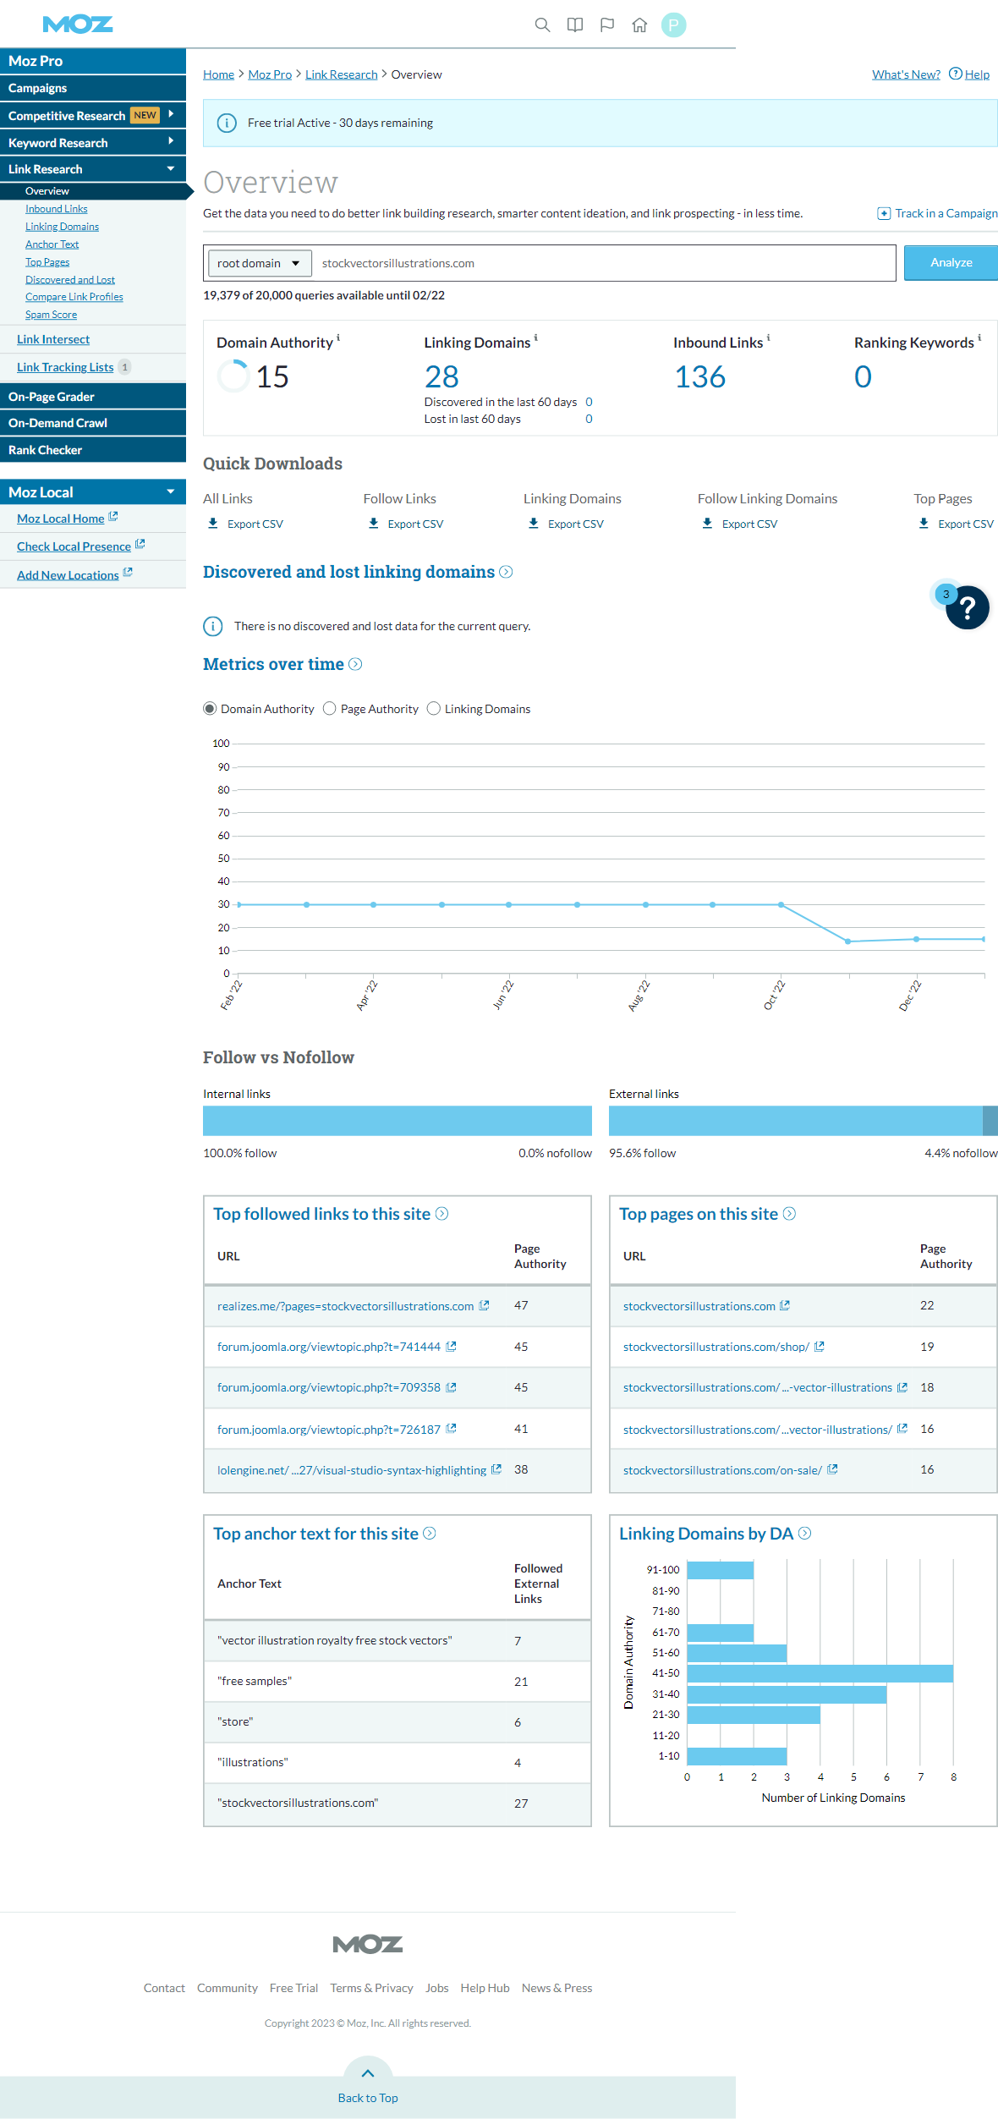Open Link Tracking Lists link

65,367
